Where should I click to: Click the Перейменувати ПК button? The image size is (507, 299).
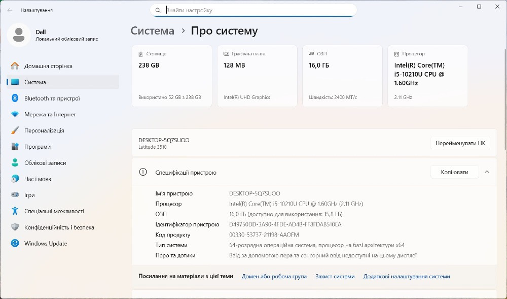point(460,143)
